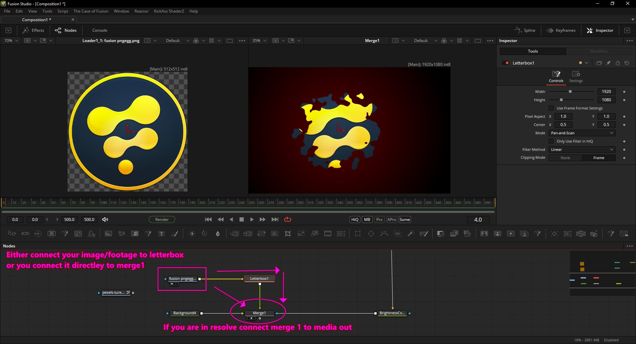The width and height of the screenshot is (636, 344).
Task: Add a Brightness Contrast tool
Action: pos(192,234)
